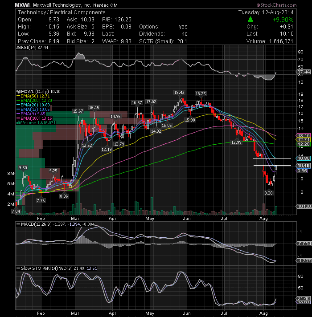Viewport: 312px width, 317px height.
Task: Click the green 12.20 tag on right axis
Action: pos(303,144)
